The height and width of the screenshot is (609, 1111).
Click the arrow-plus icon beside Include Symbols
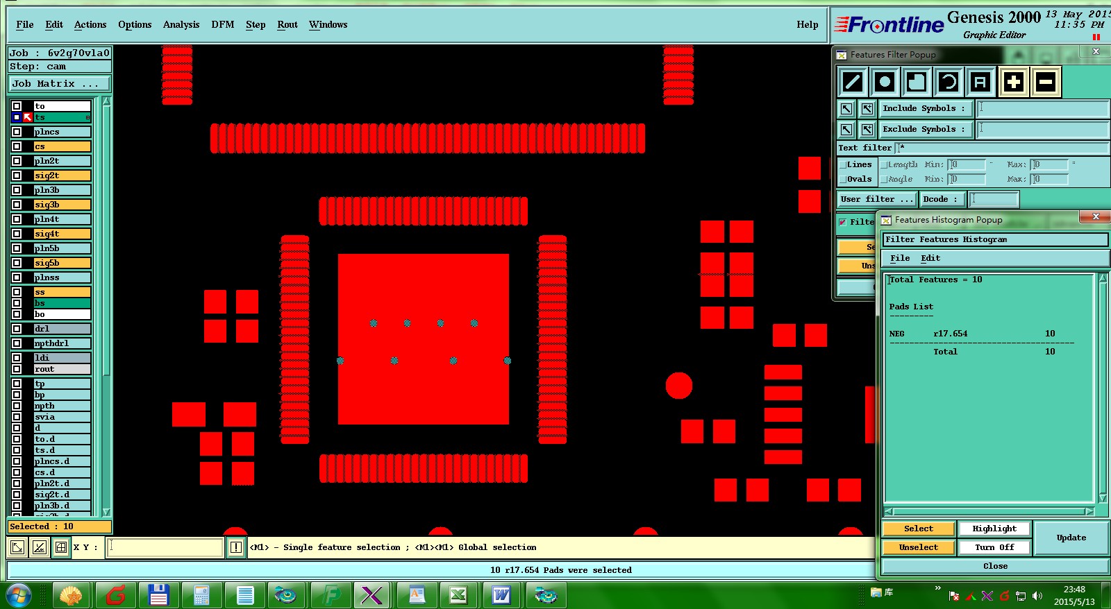[867, 109]
